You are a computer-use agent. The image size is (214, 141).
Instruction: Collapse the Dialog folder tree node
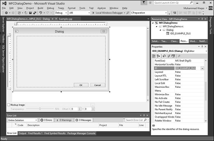[x=160, y=30]
